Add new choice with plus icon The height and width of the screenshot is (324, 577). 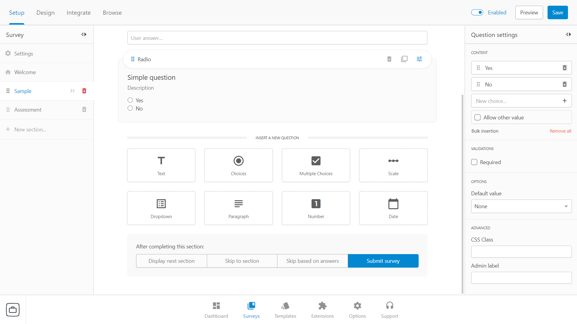point(565,101)
